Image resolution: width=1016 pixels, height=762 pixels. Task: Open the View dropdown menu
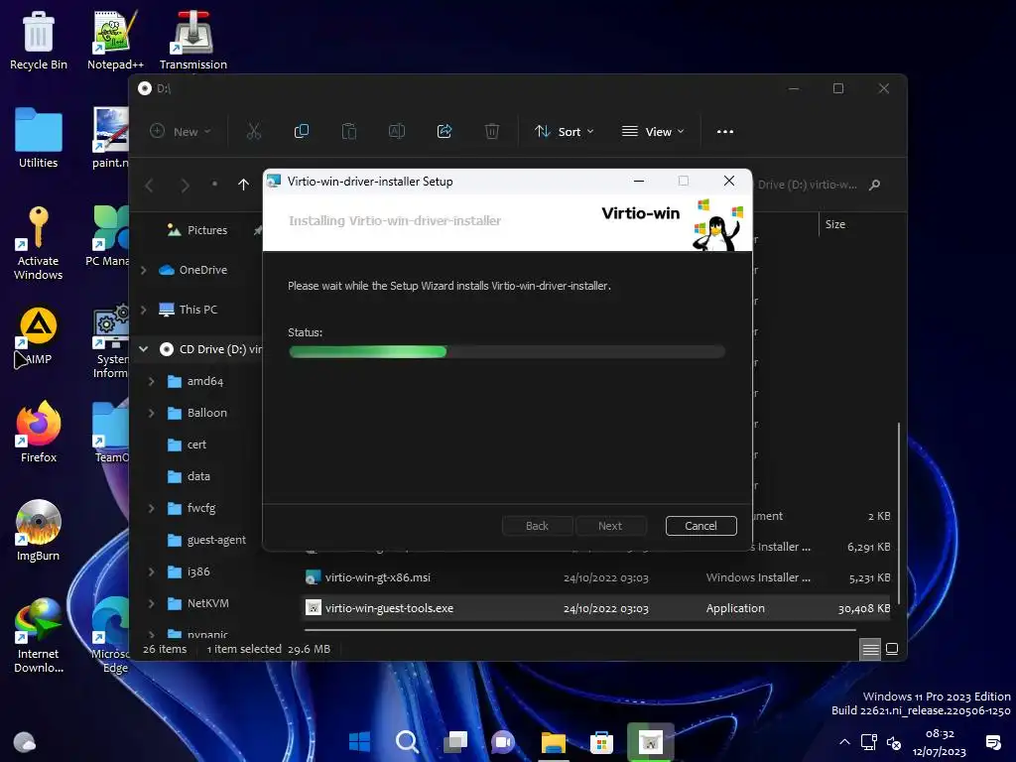(x=653, y=132)
